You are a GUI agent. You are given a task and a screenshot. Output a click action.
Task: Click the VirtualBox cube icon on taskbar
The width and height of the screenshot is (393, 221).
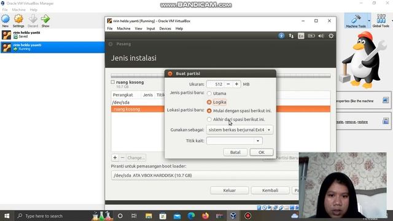(233, 215)
